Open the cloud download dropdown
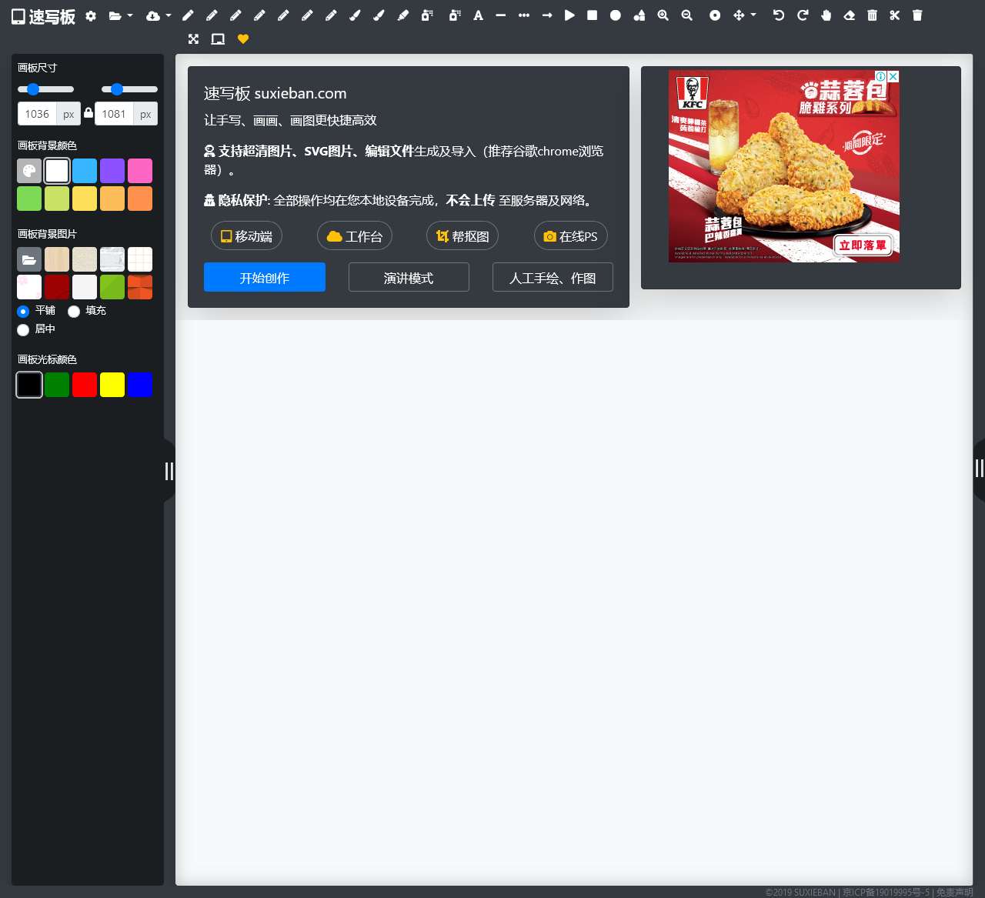Screen dimensions: 985x898 pyautogui.click(x=159, y=15)
